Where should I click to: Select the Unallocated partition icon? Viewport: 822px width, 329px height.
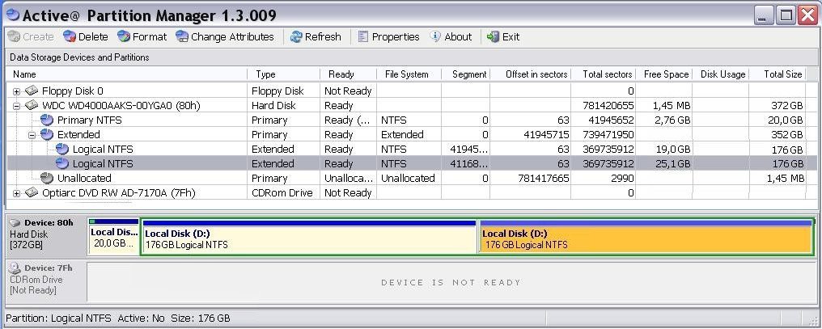pyautogui.click(x=47, y=178)
